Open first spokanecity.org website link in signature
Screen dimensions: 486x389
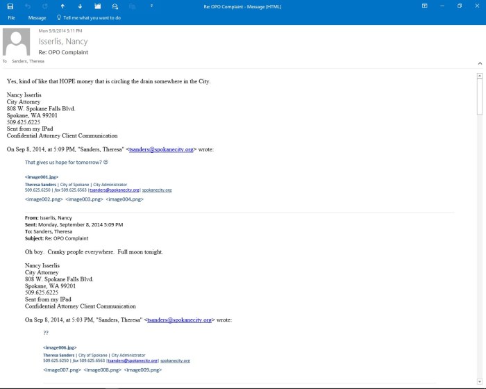point(157,190)
